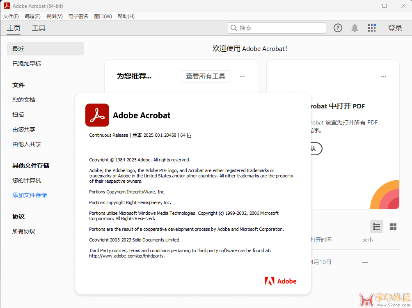Click the help question mark icon
The height and width of the screenshot is (308, 412).
click(x=338, y=28)
